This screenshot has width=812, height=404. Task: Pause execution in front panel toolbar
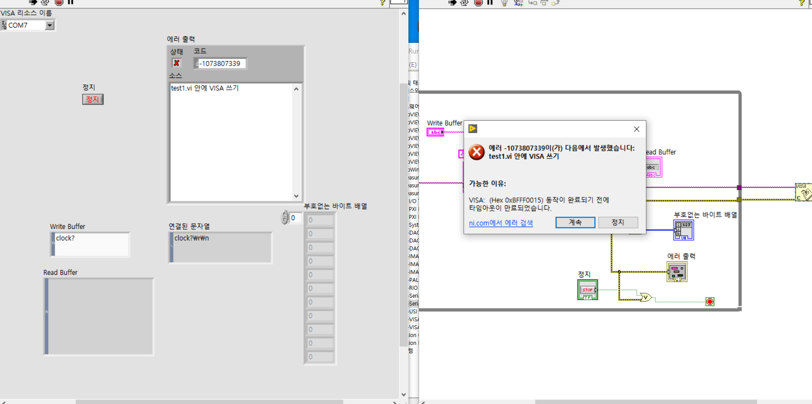71,2
